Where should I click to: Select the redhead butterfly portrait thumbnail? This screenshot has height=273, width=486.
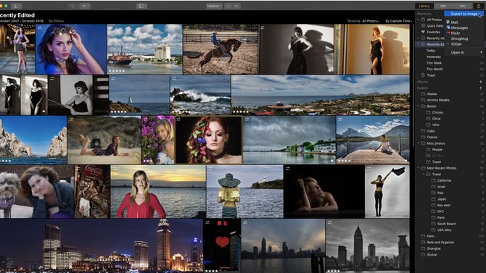coord(209,140)
